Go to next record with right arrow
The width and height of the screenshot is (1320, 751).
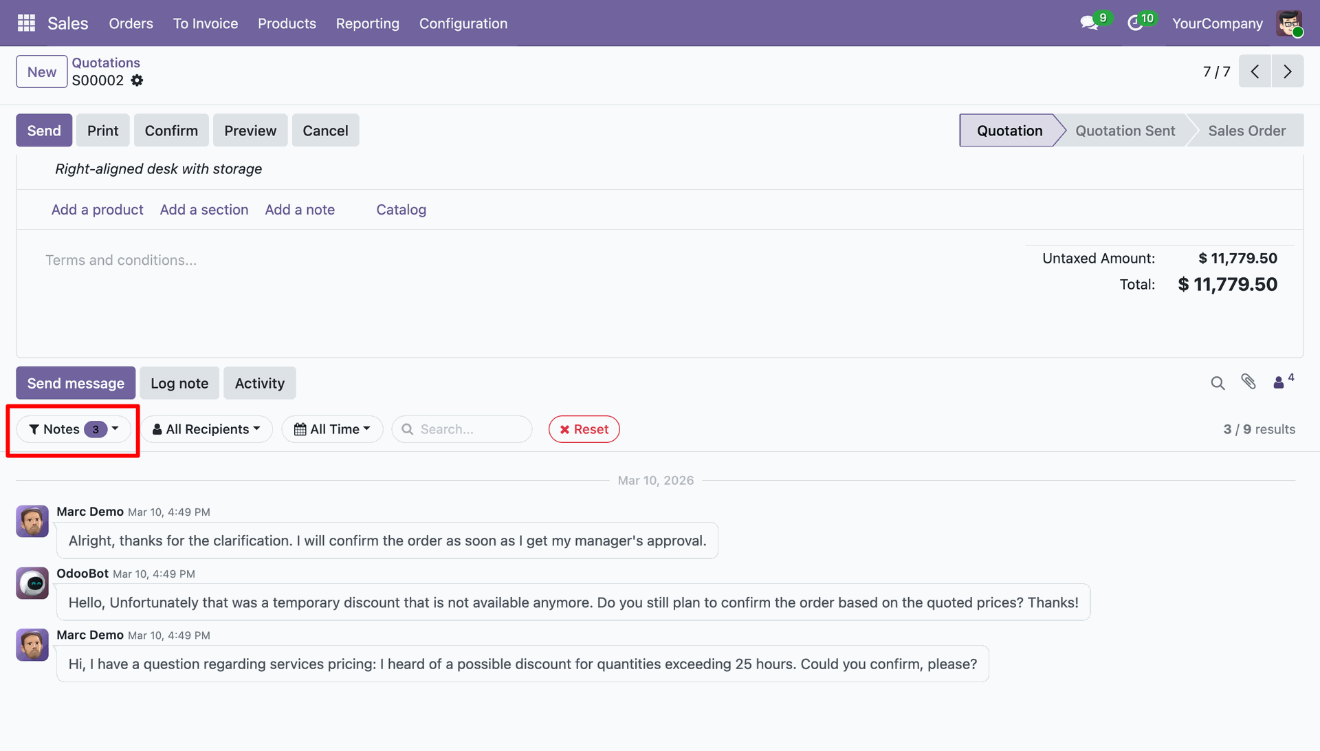click(1287, 72)
